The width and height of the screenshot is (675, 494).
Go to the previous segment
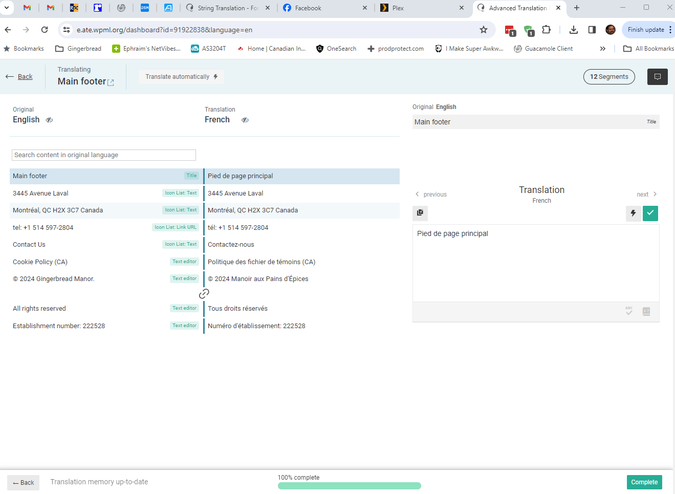[x=431, y=195]
